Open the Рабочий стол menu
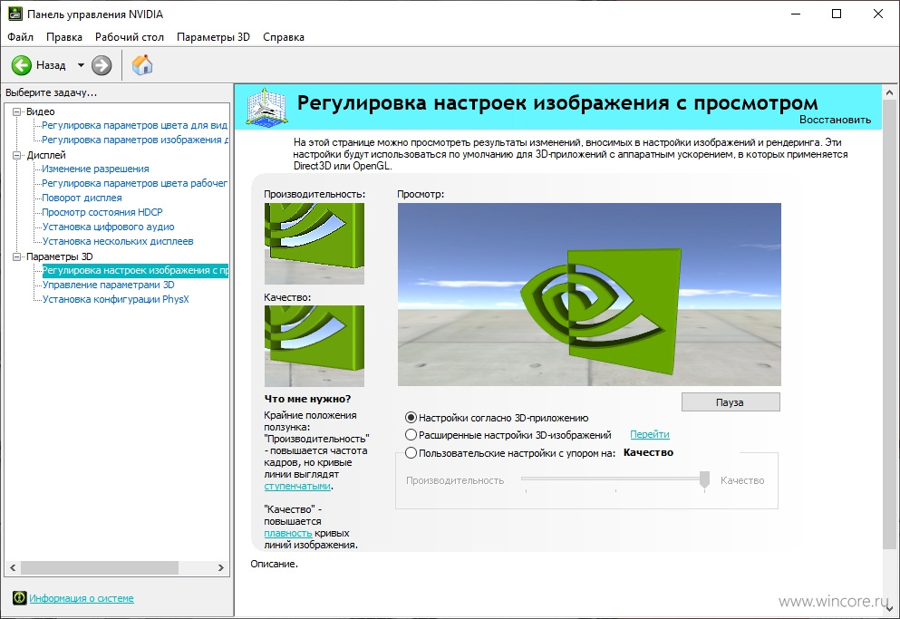The width and height of the screenshot is (900, 619). click(129, 37)
